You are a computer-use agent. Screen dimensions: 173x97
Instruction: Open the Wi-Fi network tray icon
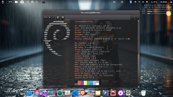click(x=139, y=2)
